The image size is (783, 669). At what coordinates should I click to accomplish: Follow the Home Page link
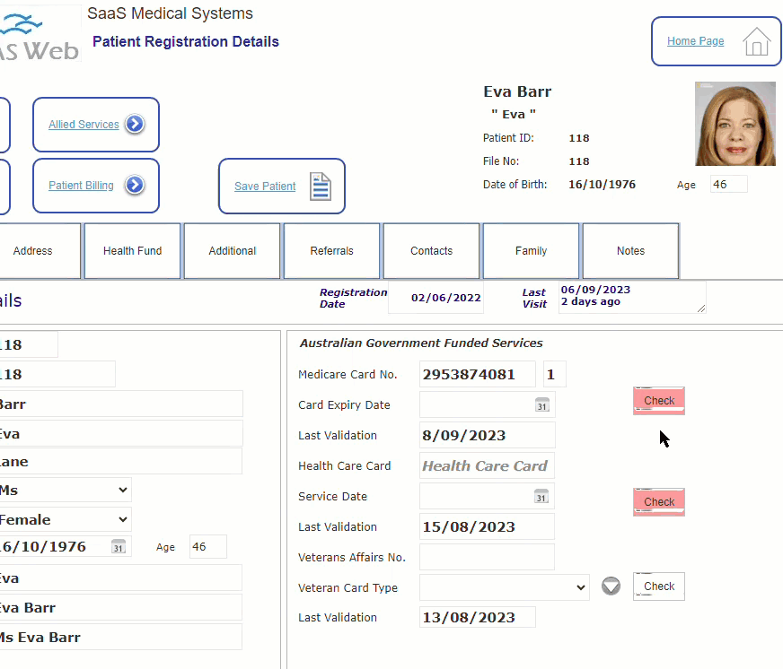pyautogui.click(x=695, y=41)
